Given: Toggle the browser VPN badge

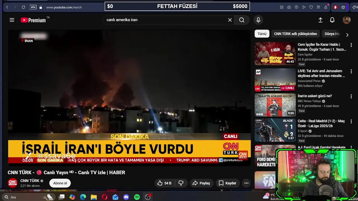Looking at the screenshot, I should [33, 7].
